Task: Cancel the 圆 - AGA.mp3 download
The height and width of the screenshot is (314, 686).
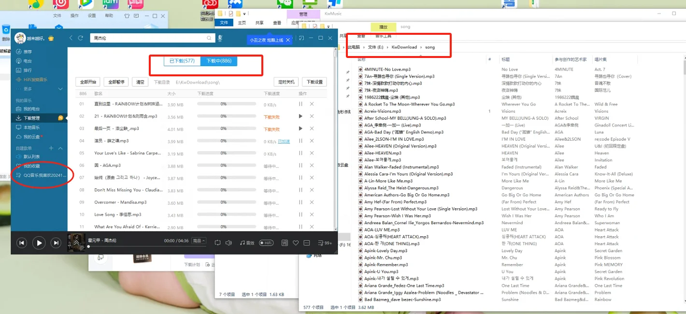Action: [312, 166]
